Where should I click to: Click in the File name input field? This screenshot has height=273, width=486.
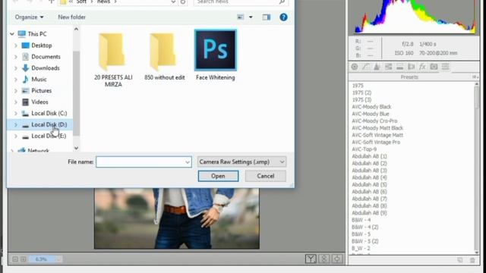tap(144, 162)
